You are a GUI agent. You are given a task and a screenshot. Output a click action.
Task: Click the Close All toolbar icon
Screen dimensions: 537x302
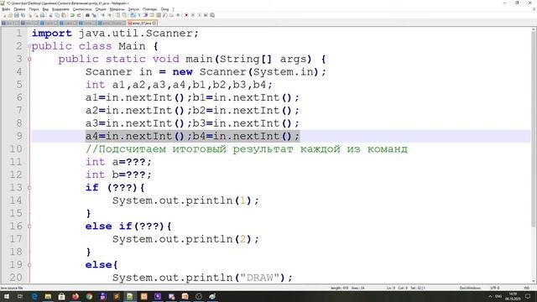click(36, 15)
